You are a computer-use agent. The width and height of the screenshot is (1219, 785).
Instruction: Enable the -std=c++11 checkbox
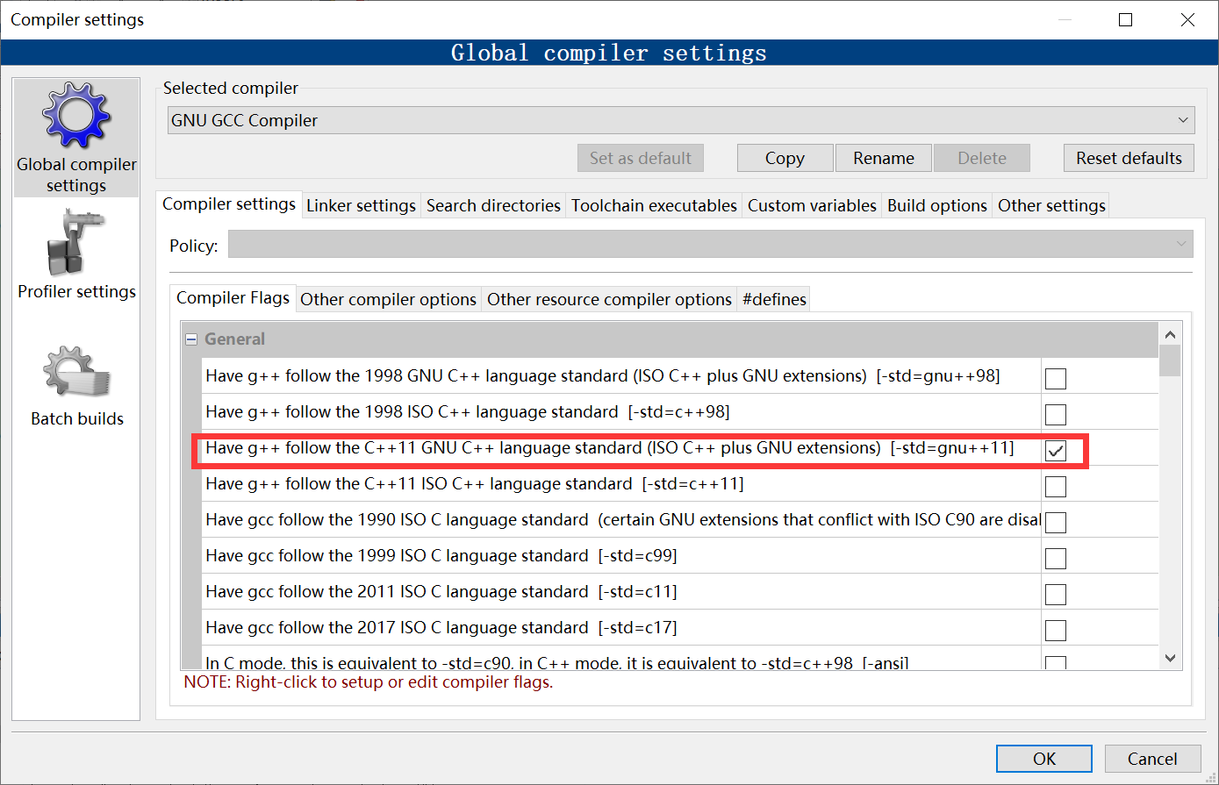1056,486
